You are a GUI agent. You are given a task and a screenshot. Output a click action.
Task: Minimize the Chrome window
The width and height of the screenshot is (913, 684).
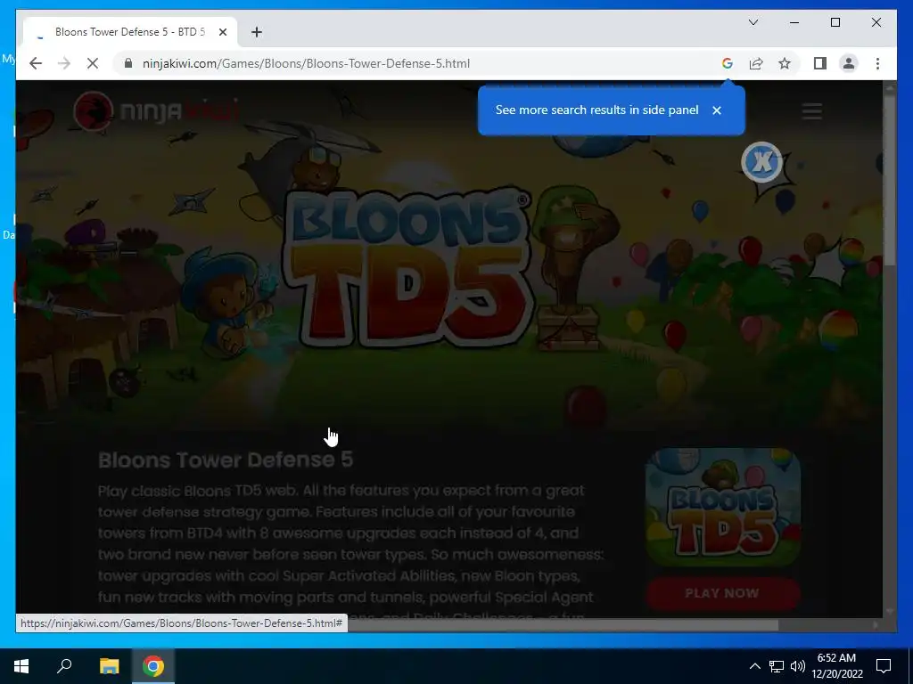[794, 22]
